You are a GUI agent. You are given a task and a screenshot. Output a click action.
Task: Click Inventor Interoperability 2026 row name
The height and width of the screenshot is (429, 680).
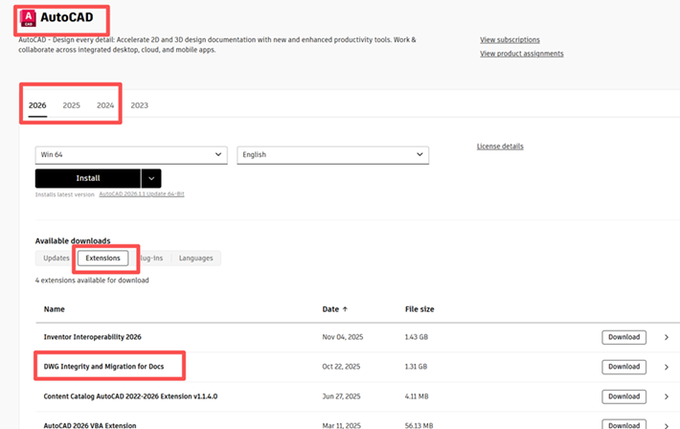(x=92, y=337)
